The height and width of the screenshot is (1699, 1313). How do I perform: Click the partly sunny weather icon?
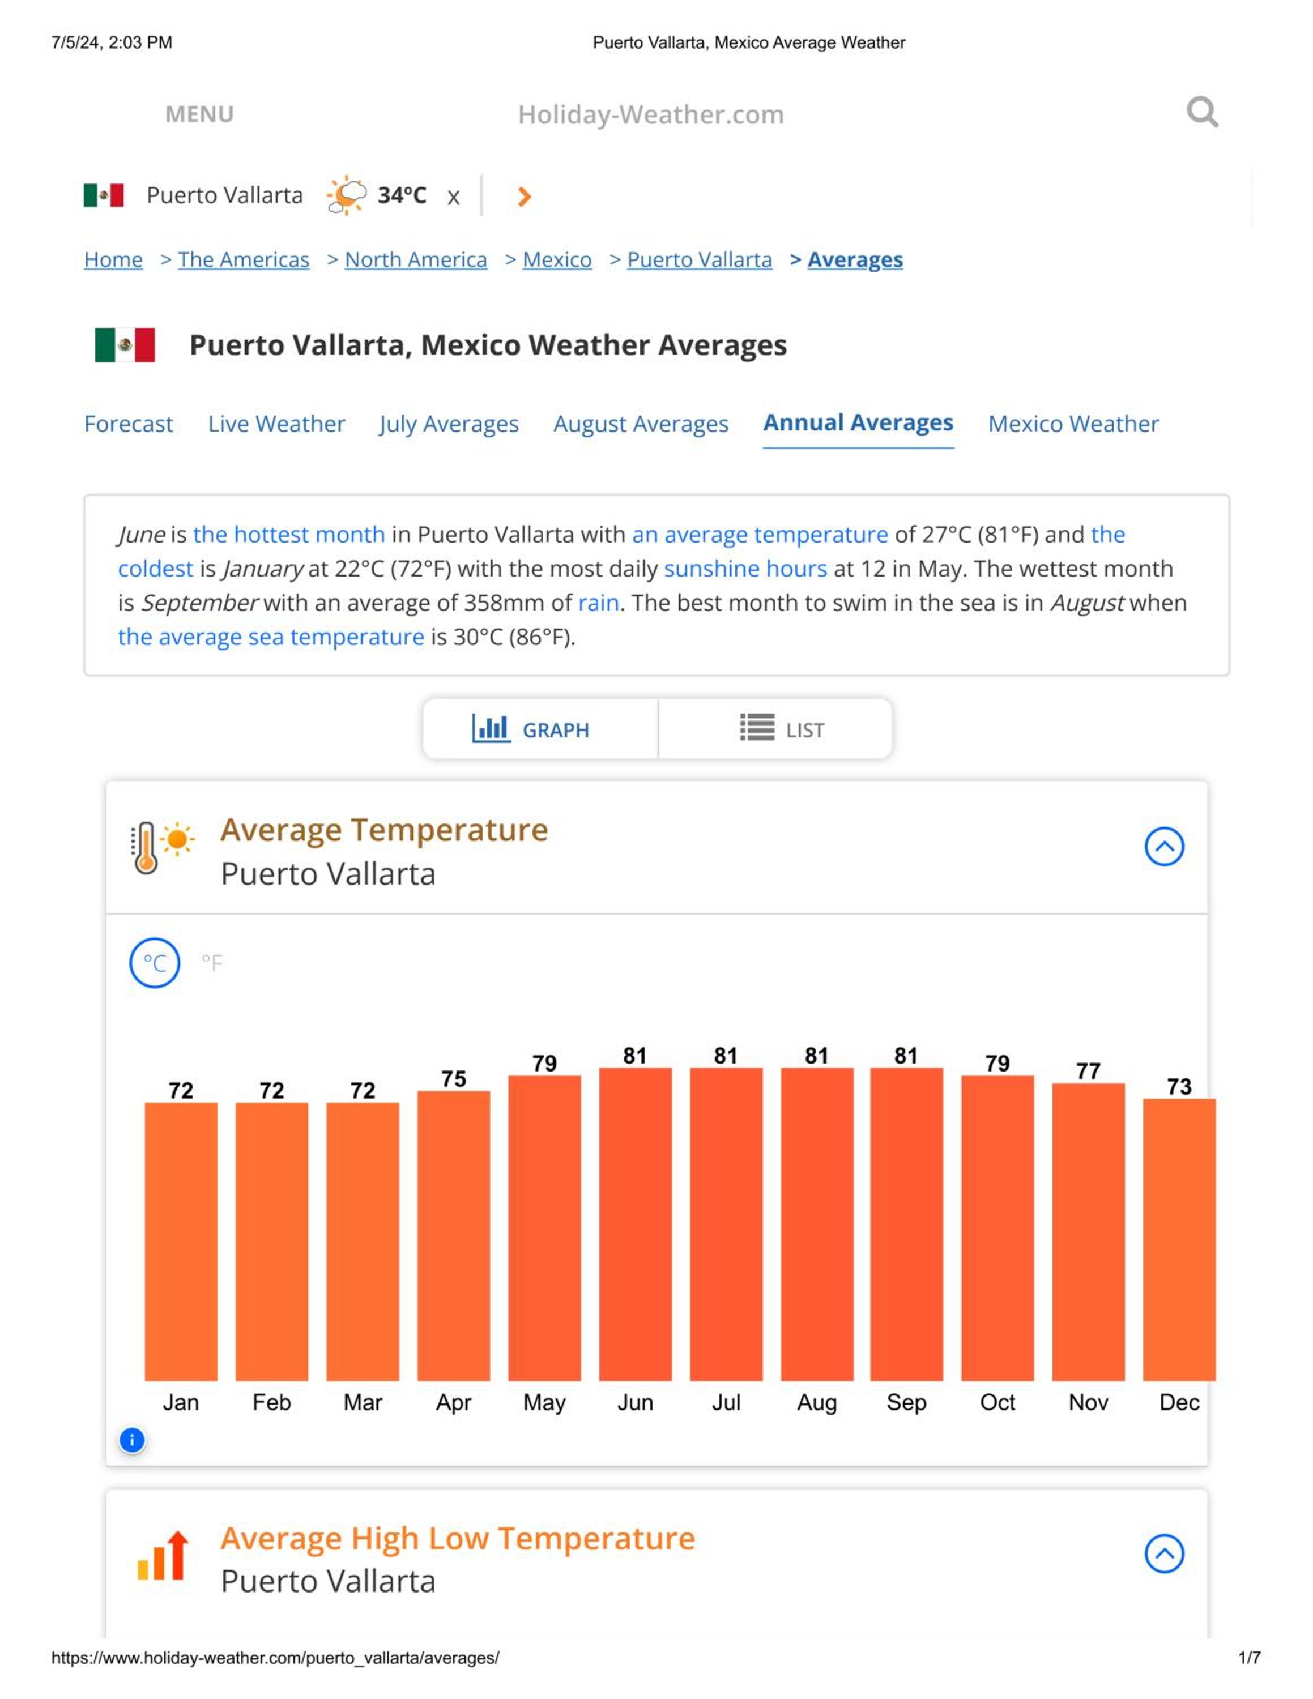[x=346, y=194]
